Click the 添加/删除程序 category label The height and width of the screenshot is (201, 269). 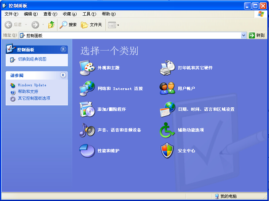(x=112, y=109)
